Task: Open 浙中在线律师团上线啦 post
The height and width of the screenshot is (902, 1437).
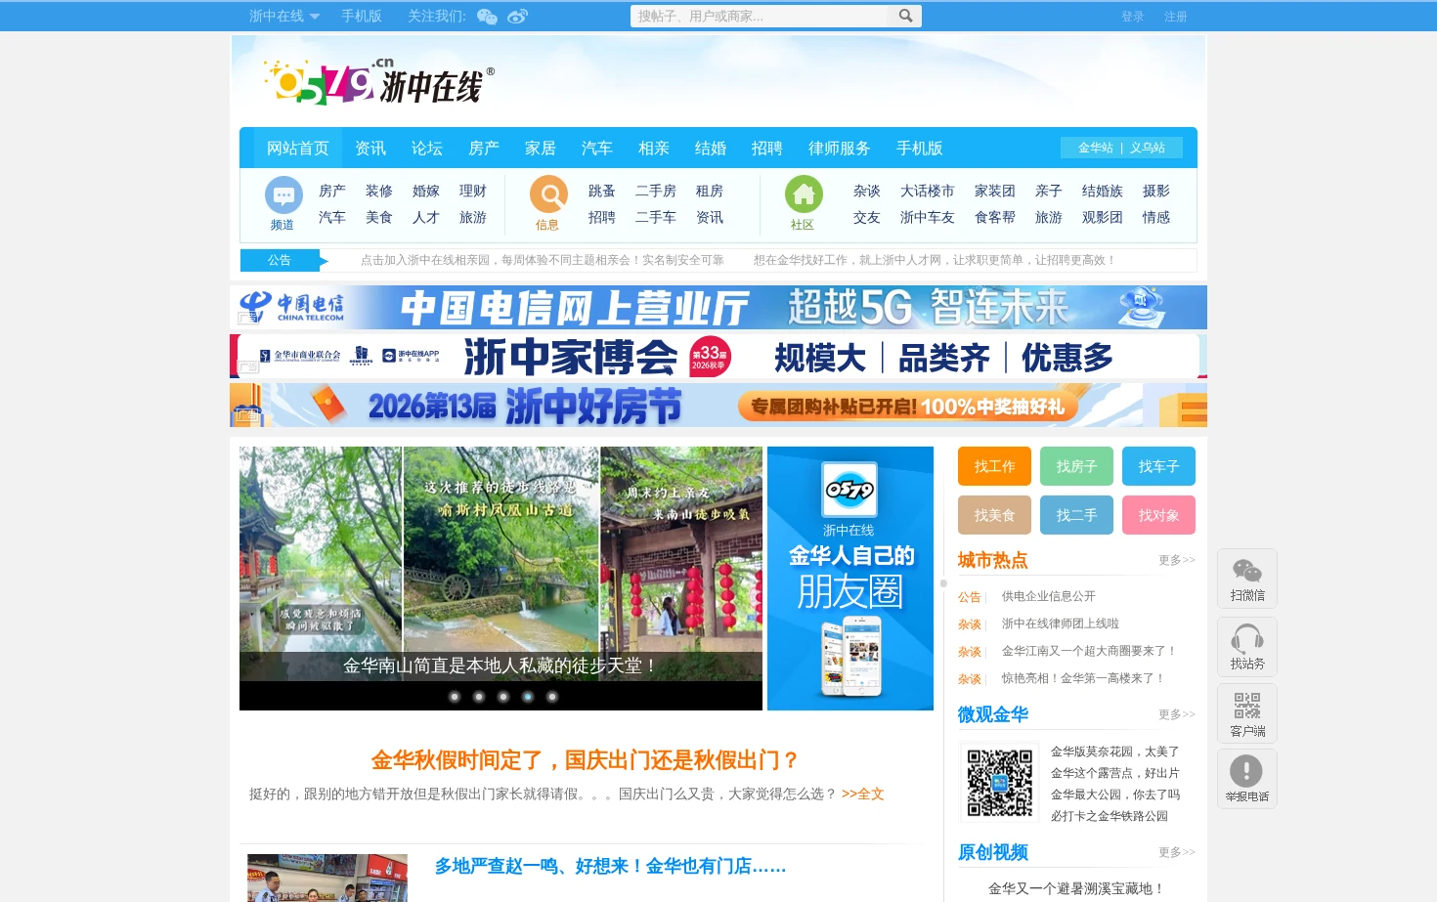Action: pyautogui.click(x=1061, y=623)
